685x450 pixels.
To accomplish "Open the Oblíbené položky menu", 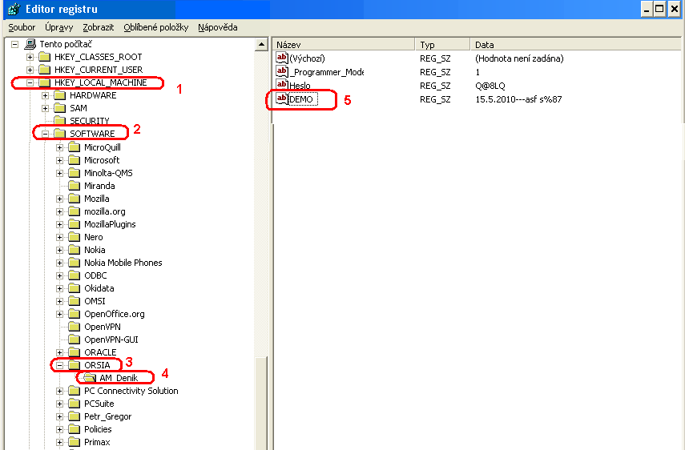I will [x=156, y=27].
